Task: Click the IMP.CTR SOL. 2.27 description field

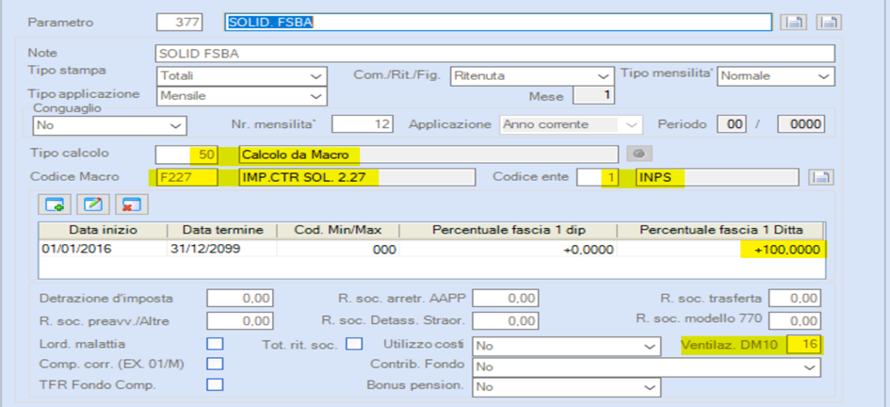Action: [357, 176]
